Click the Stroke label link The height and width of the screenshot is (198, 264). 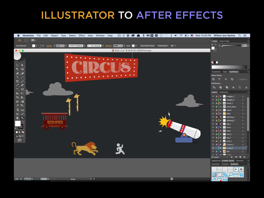tap(49, 46)
